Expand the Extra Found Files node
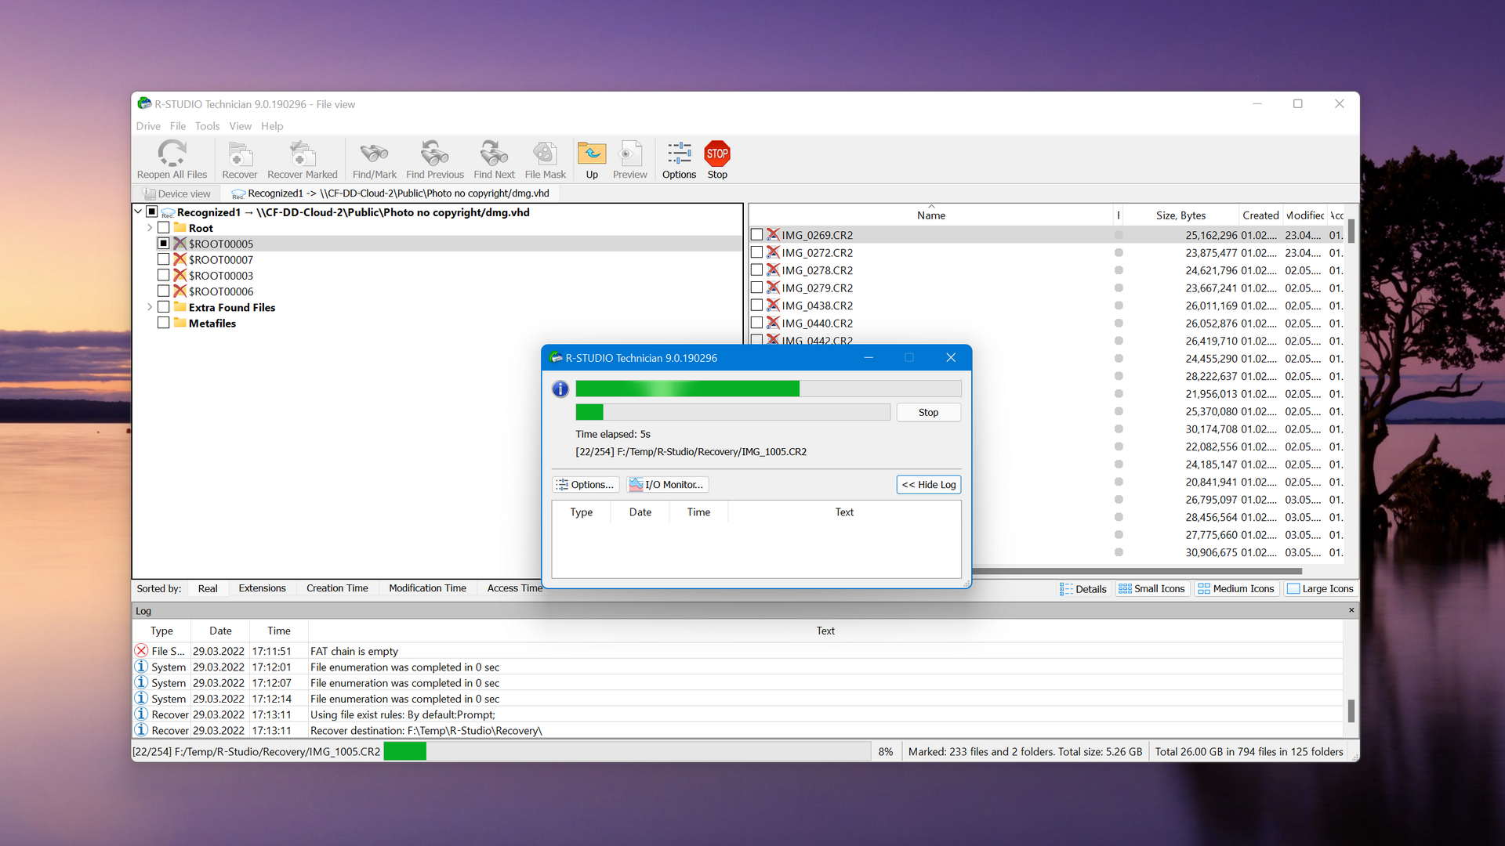 coord(149,307)
